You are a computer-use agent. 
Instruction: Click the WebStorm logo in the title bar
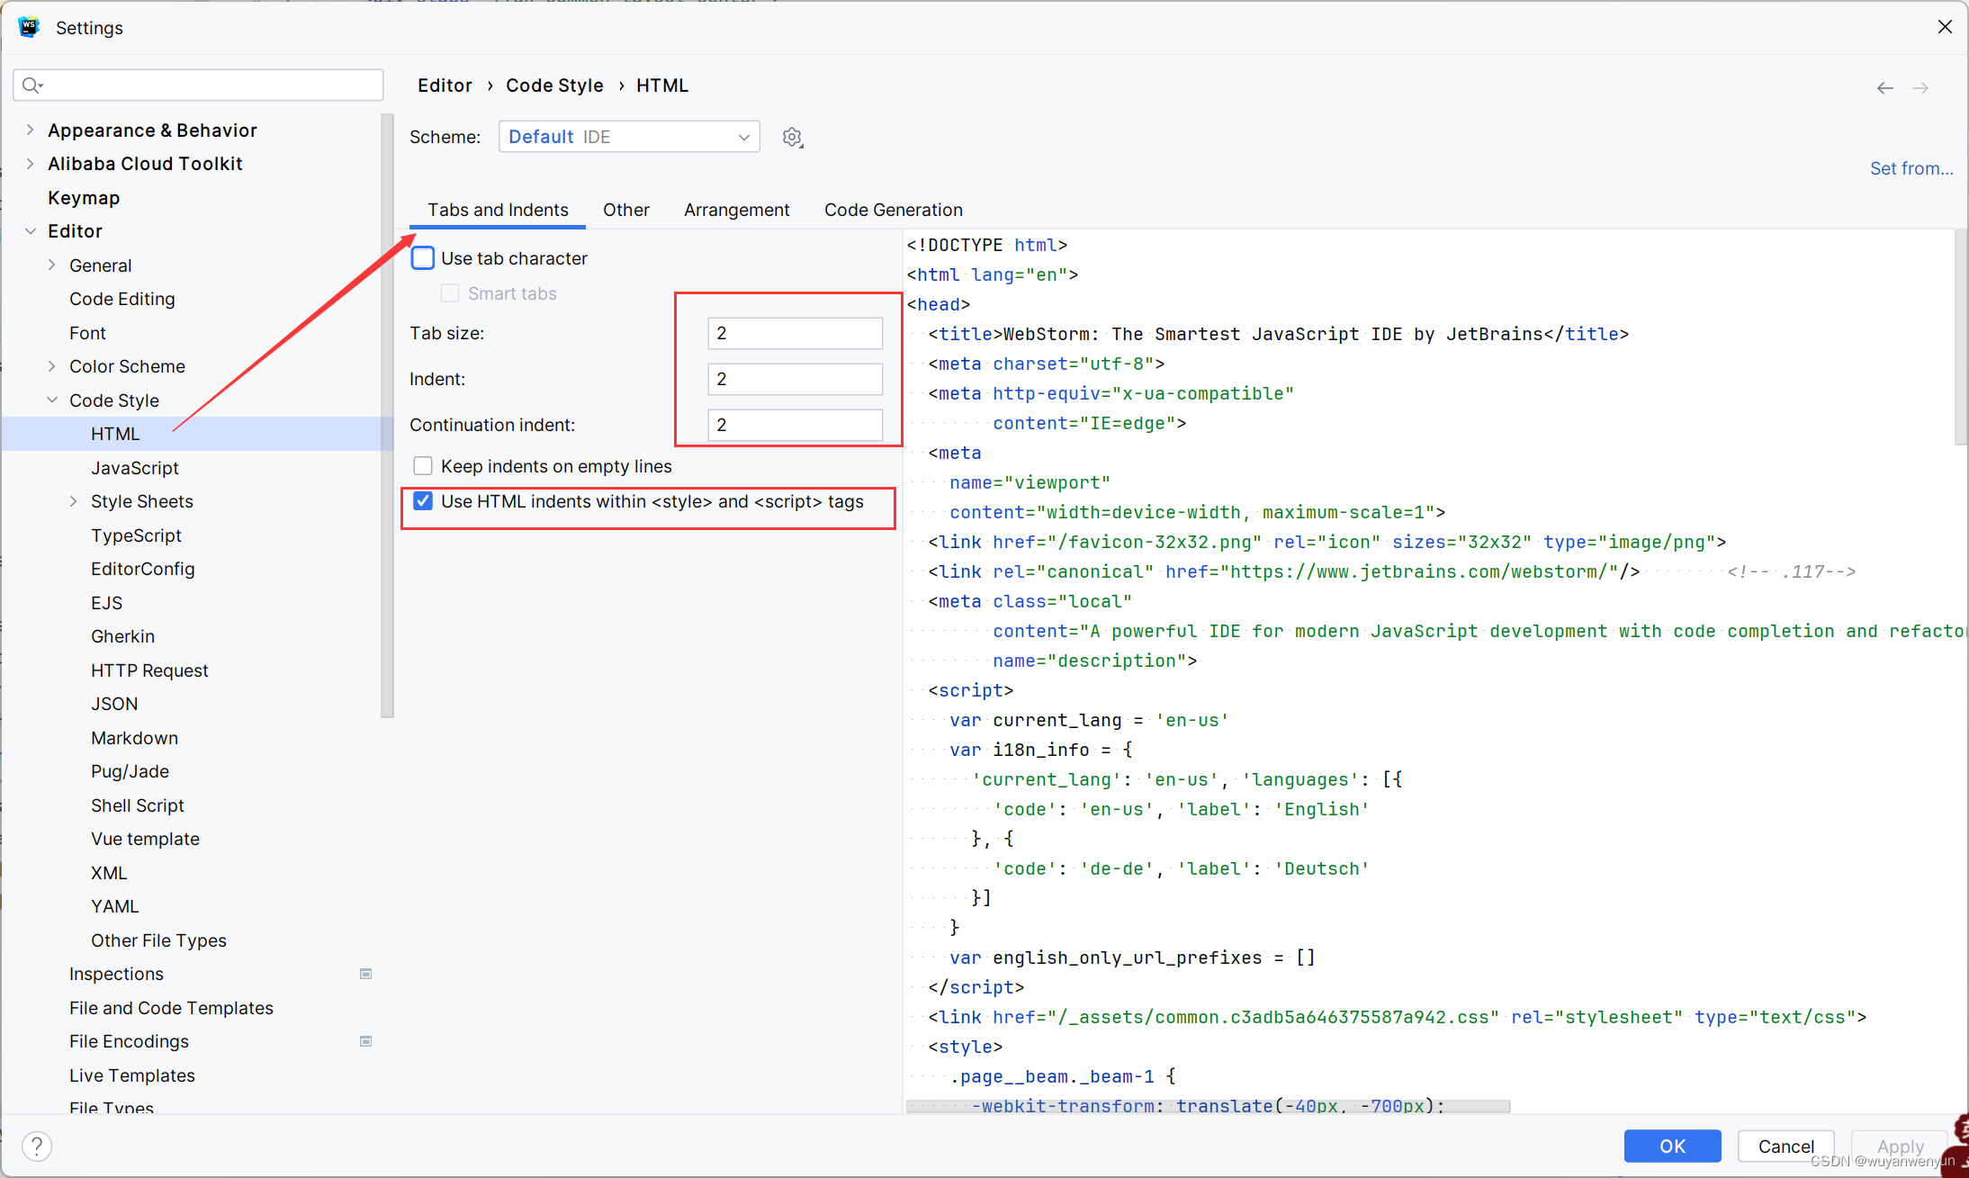29,27
